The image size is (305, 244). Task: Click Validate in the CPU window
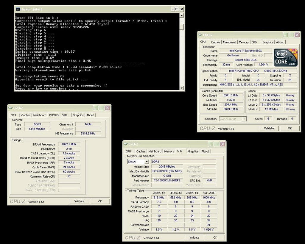point(269,129)
